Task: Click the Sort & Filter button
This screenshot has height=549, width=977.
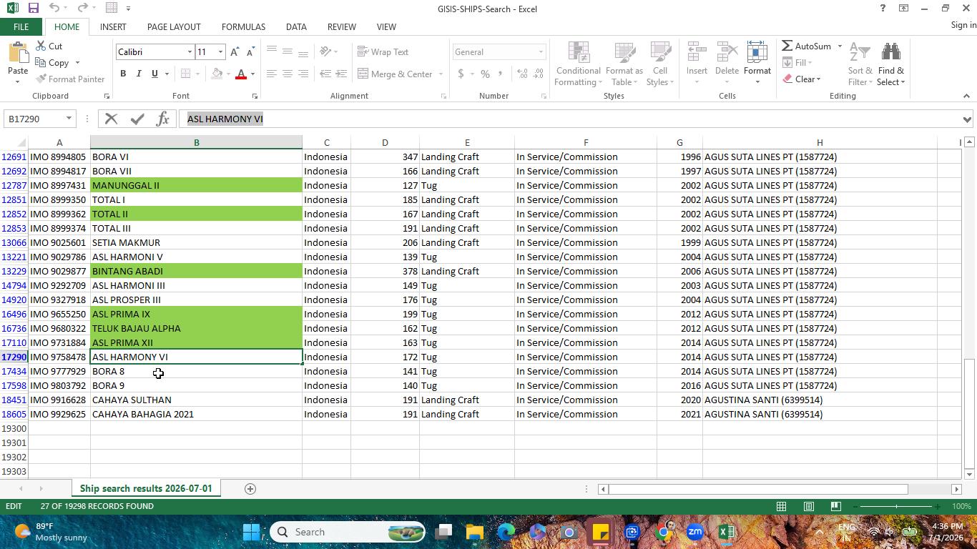Action: 860,64
